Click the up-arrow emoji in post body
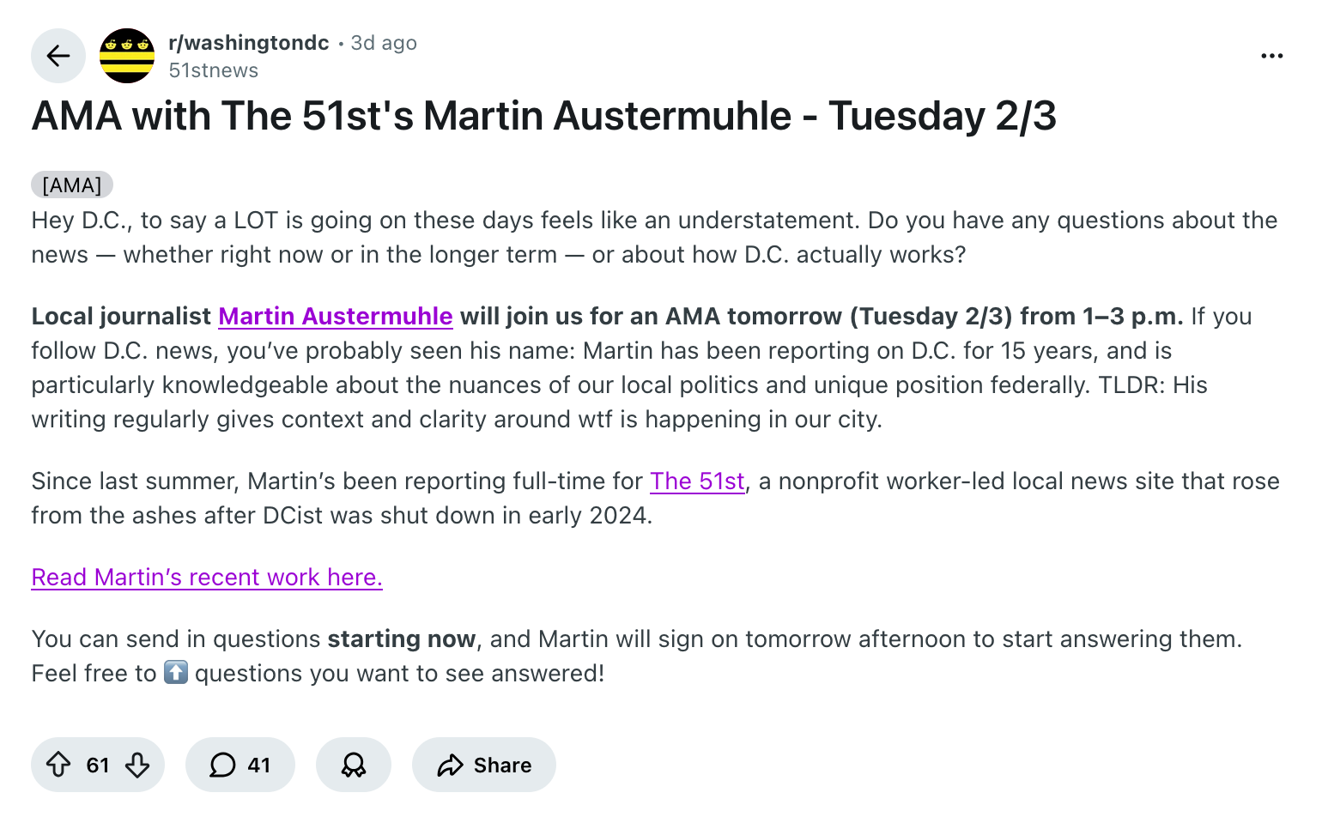This screenshot has width=1322, height=817. [175, 673]
